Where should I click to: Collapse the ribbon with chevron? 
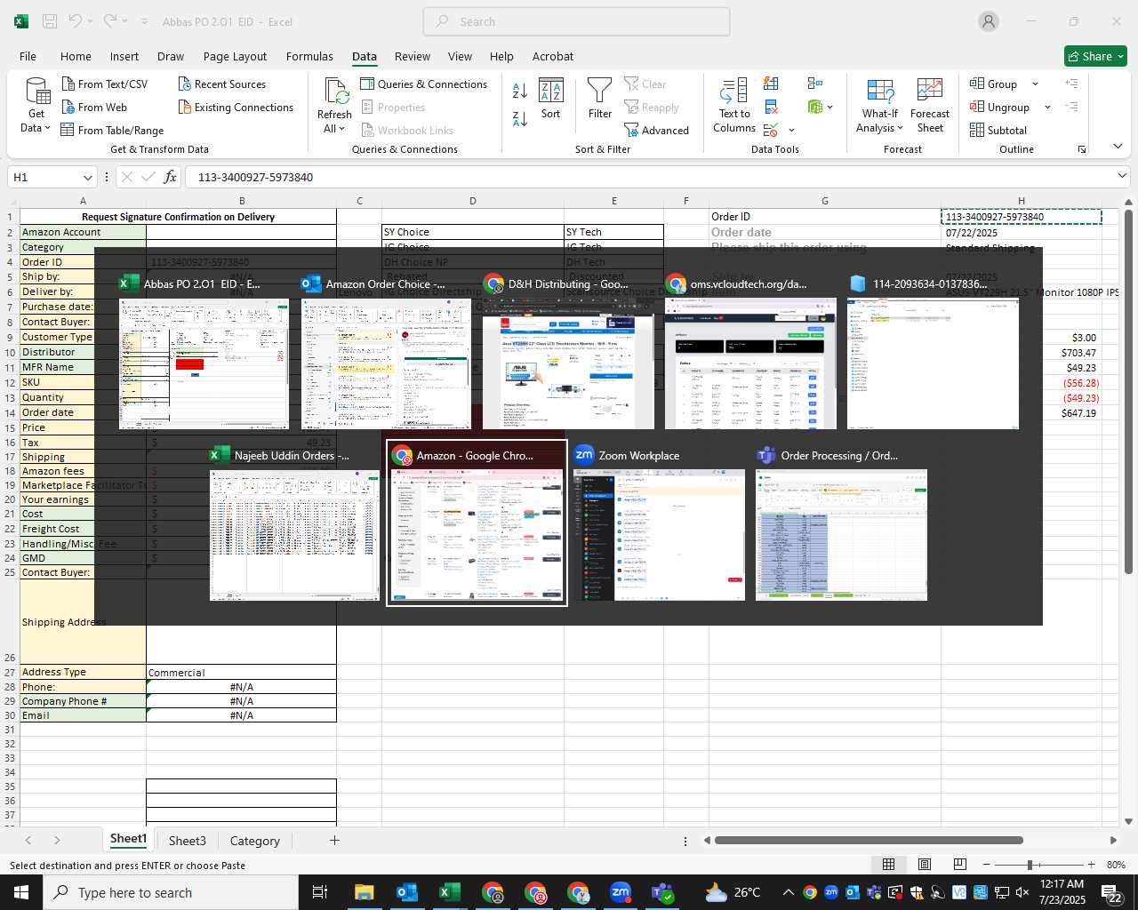[x=1118, y=147]
